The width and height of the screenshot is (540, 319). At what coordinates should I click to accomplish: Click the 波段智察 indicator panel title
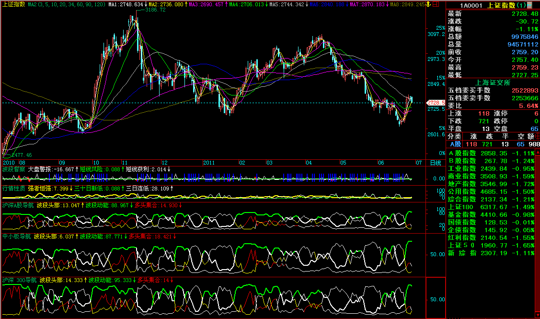pos(13,169)
